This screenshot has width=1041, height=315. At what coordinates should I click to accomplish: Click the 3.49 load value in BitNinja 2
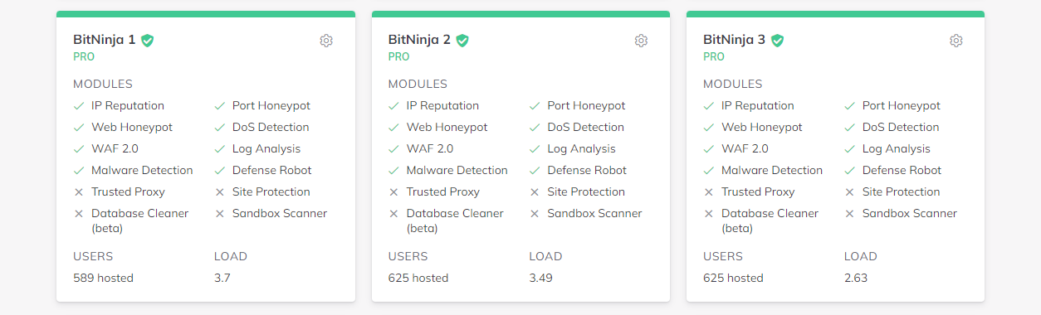point(541,278)
